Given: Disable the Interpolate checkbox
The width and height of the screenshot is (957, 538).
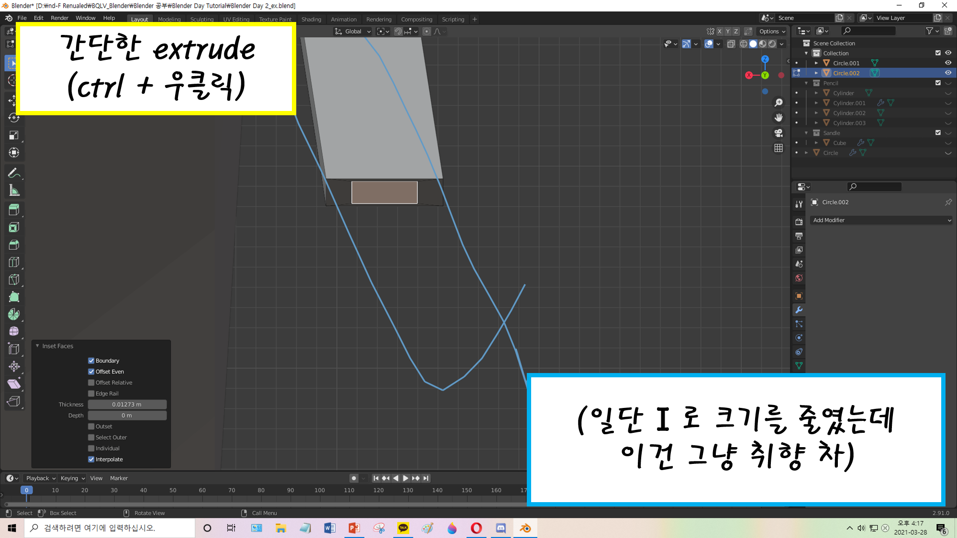Looking at the screenshot, I should (x=91, y=460).
